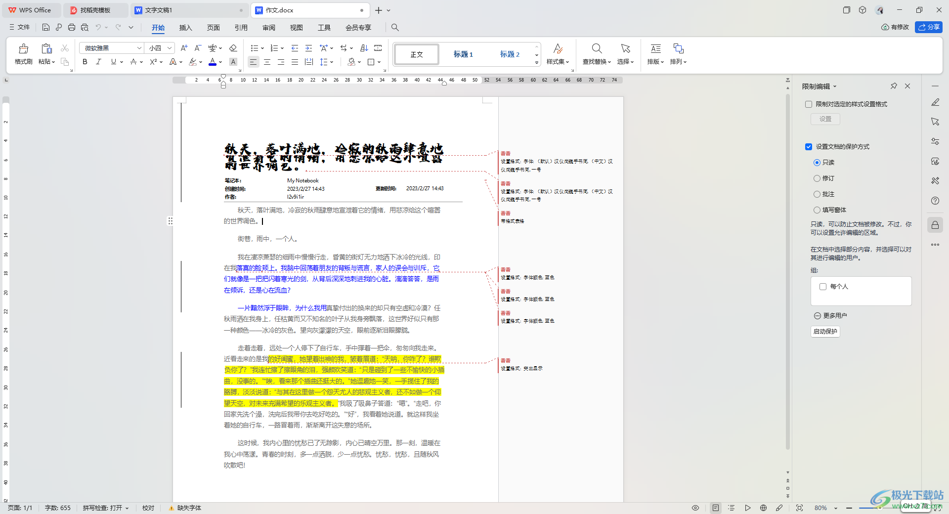Switch to outline view in status bar
Viewport: 949px width, 514px height.
point(732,508)
